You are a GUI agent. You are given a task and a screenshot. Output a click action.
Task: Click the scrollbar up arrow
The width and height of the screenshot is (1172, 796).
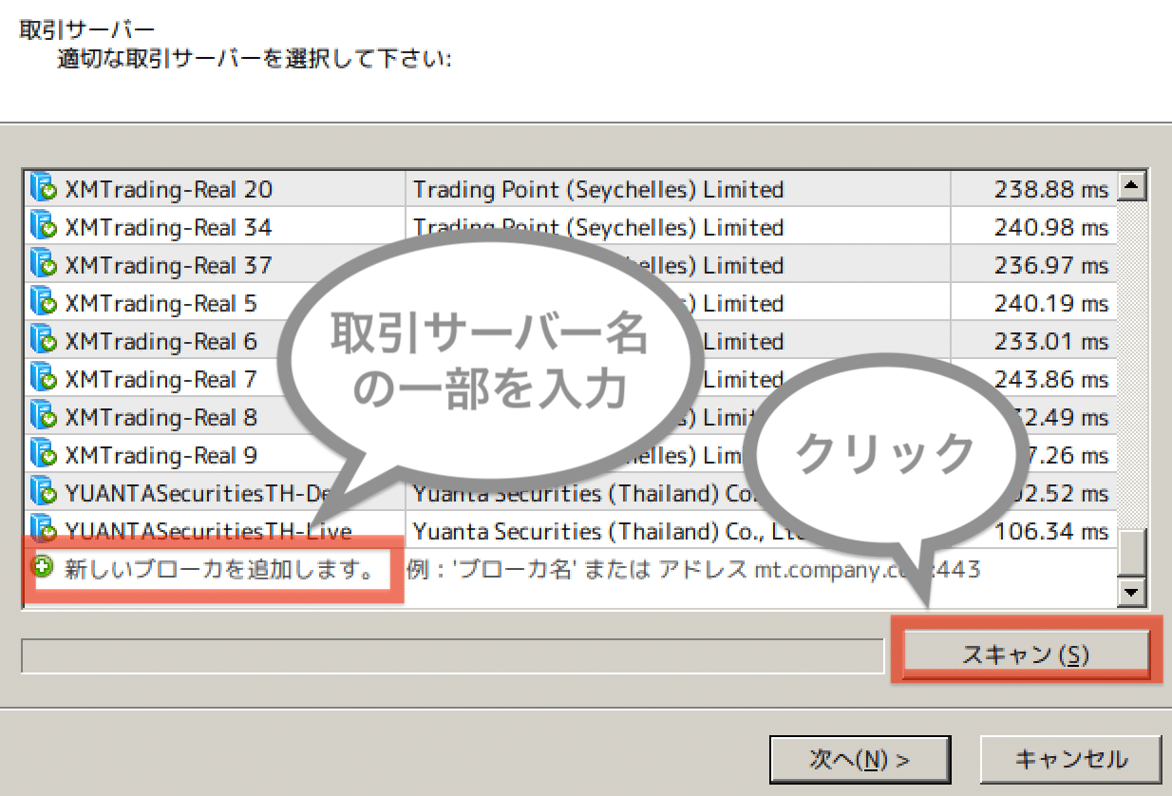[x=1130, y=184]
